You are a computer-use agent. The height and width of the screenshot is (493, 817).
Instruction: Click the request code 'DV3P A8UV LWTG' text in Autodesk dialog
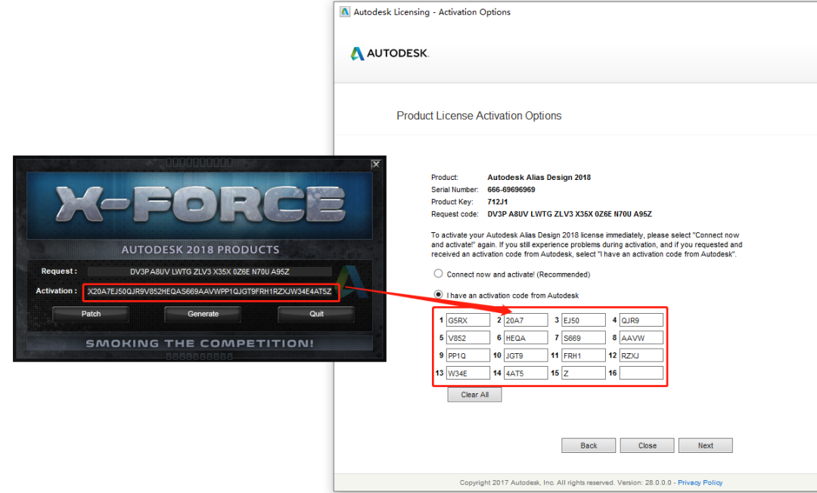[569, 214]
